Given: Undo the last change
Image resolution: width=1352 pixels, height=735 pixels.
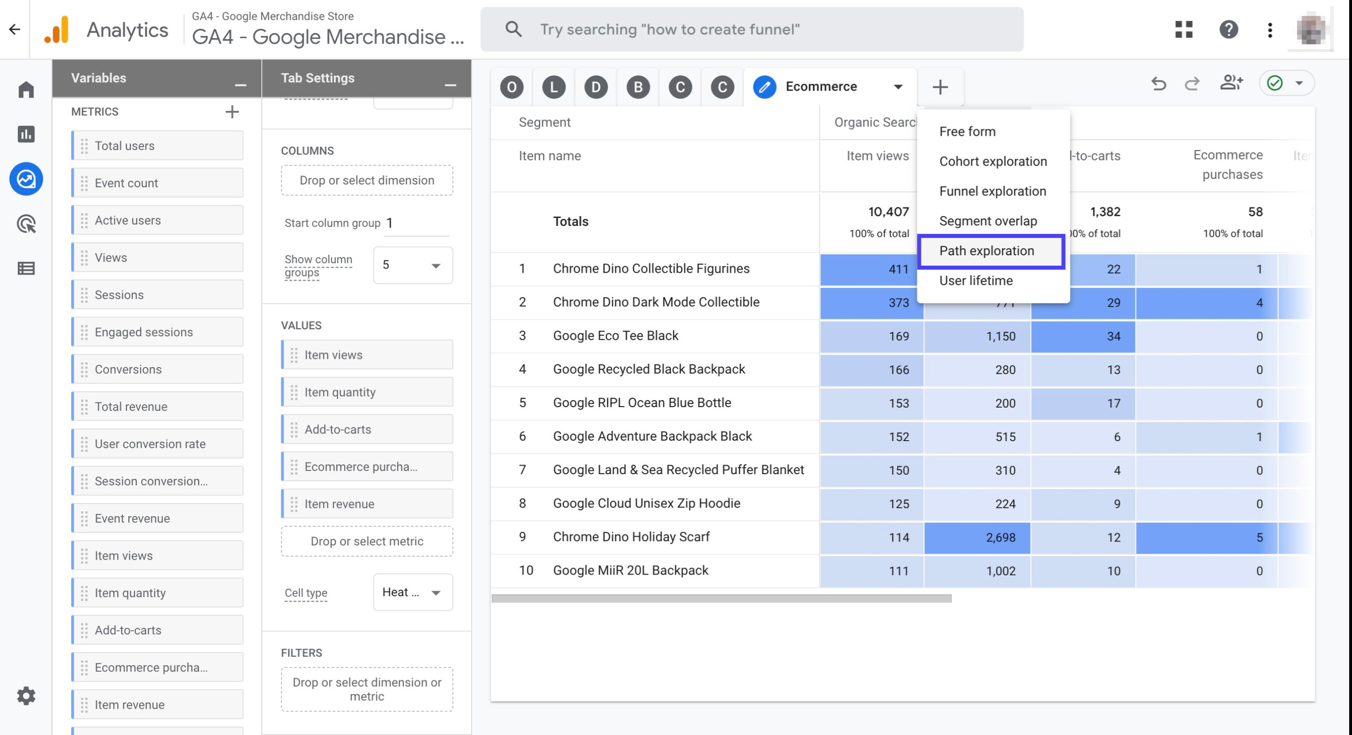Looking at the screenshot, I should [1158, 83].
